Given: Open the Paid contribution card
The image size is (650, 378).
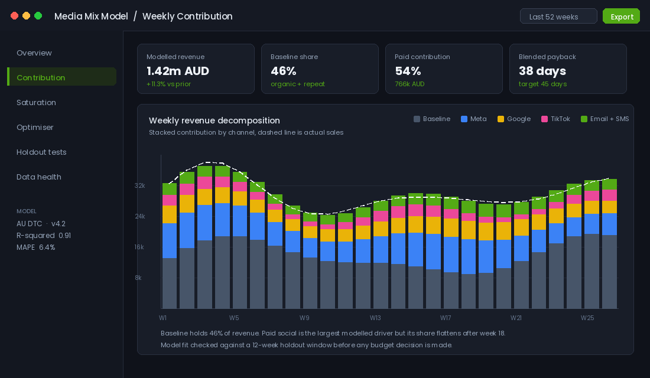Looking at the screenshot, I should tap(444, 69).
